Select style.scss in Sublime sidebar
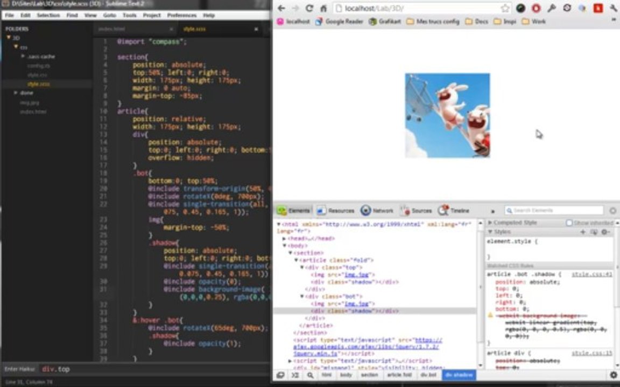This screenshot has width=620, height=387. click(38, 84)
